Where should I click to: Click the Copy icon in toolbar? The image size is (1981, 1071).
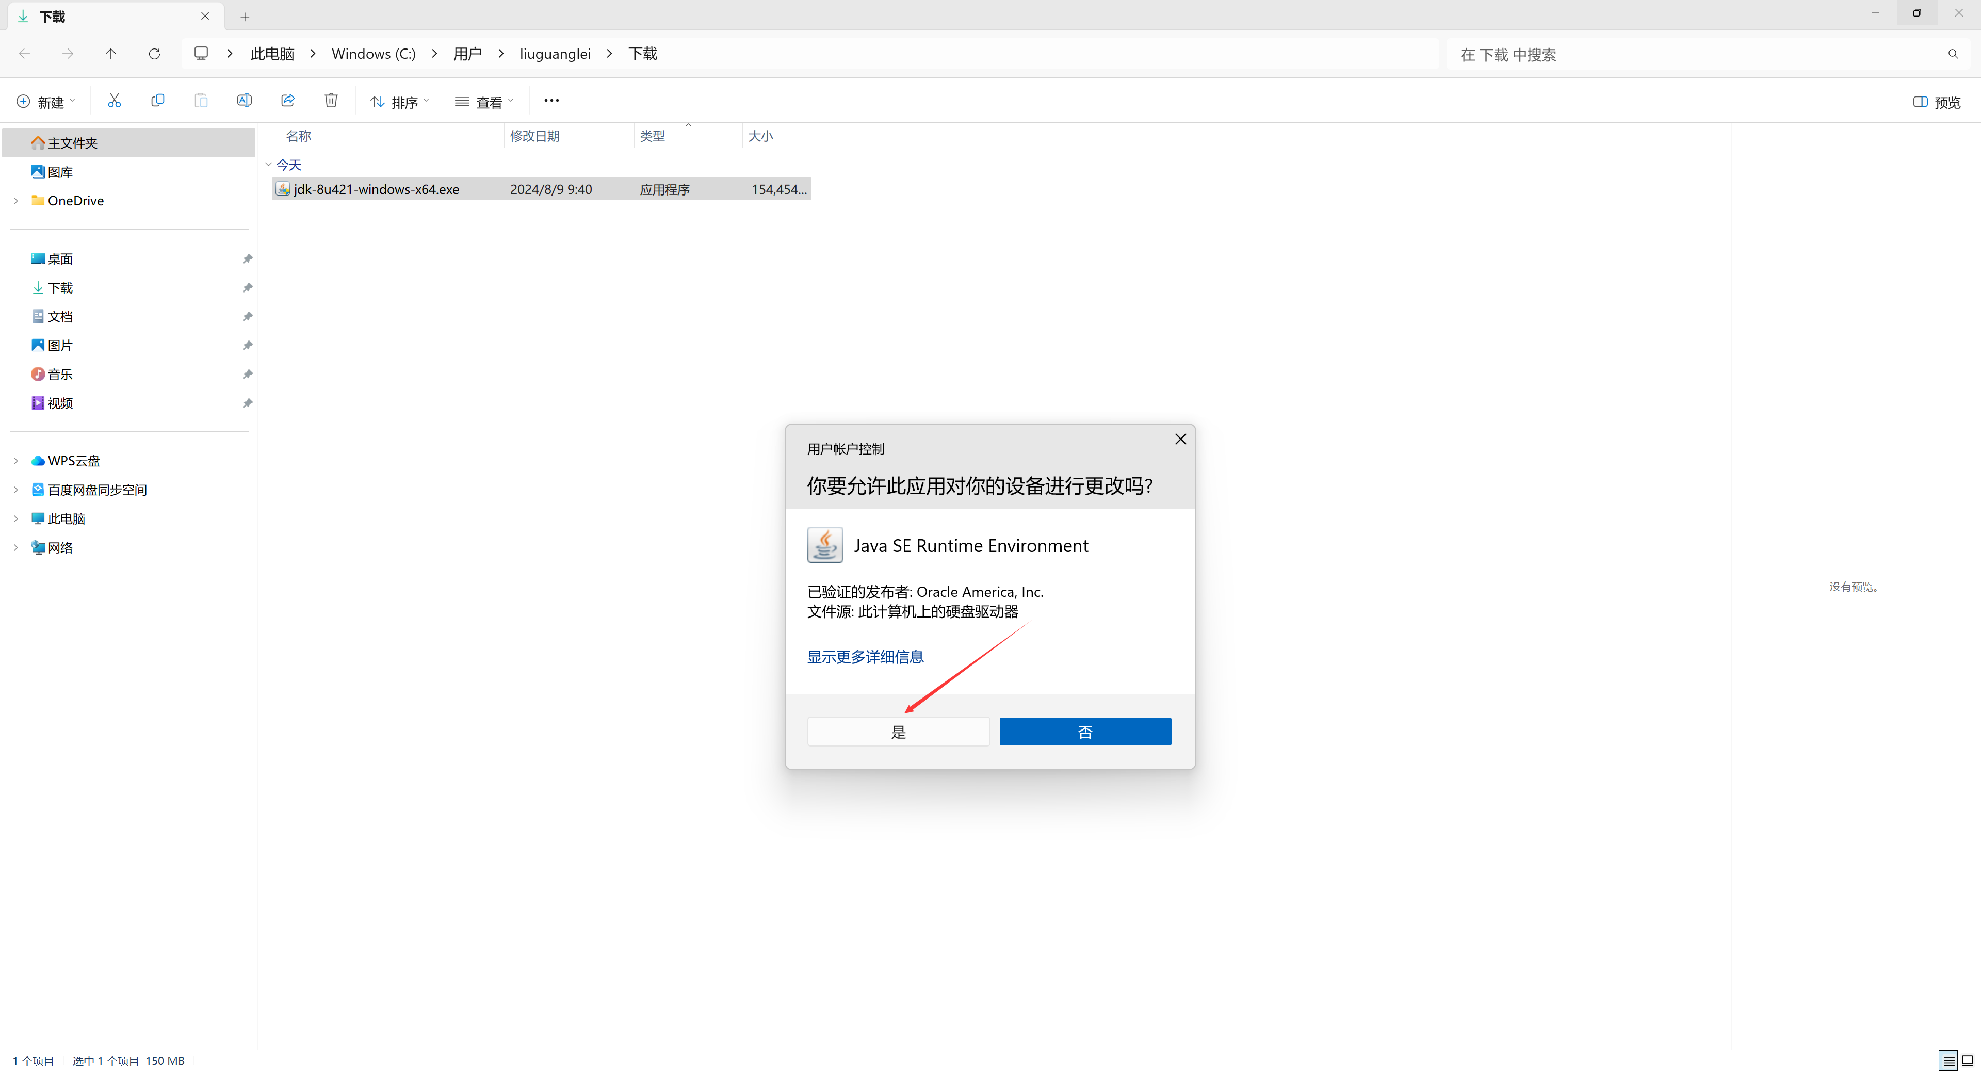click(x=158, y=101)
